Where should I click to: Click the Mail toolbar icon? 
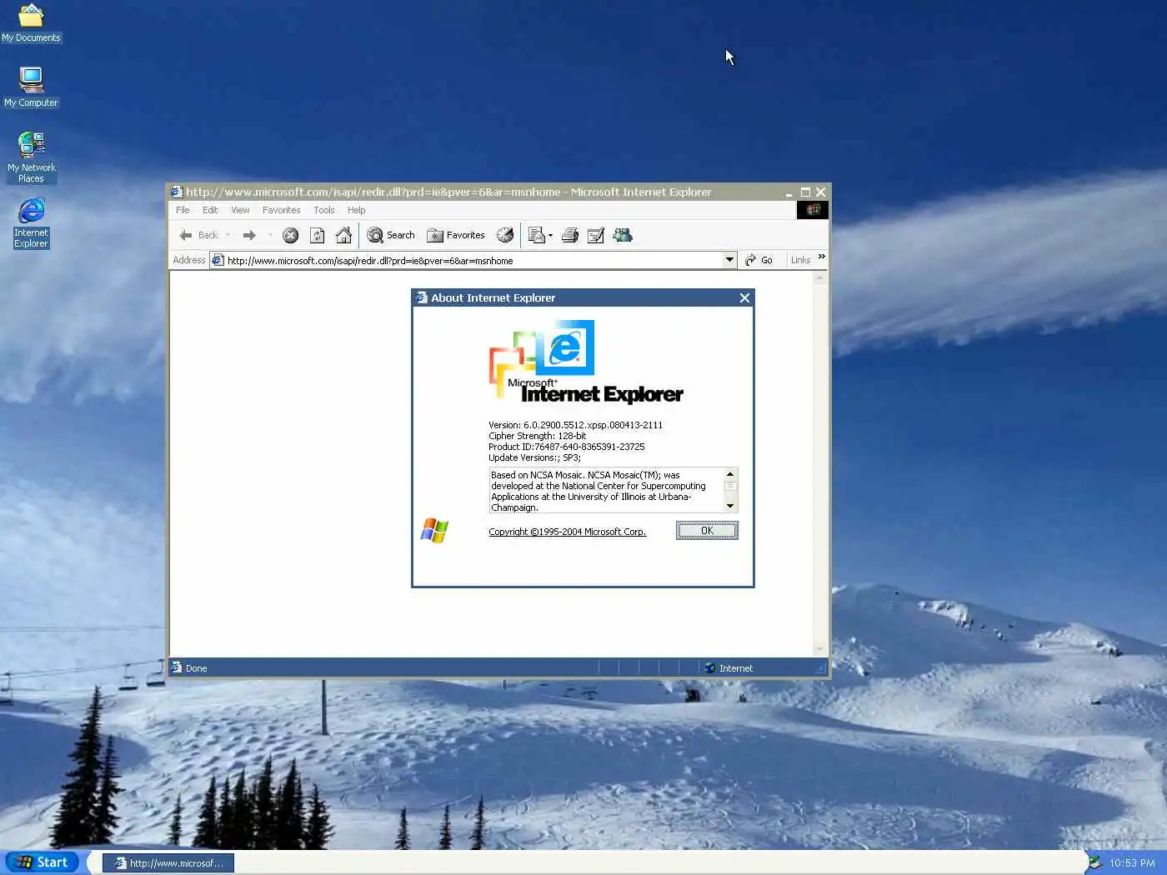[537, 235]
